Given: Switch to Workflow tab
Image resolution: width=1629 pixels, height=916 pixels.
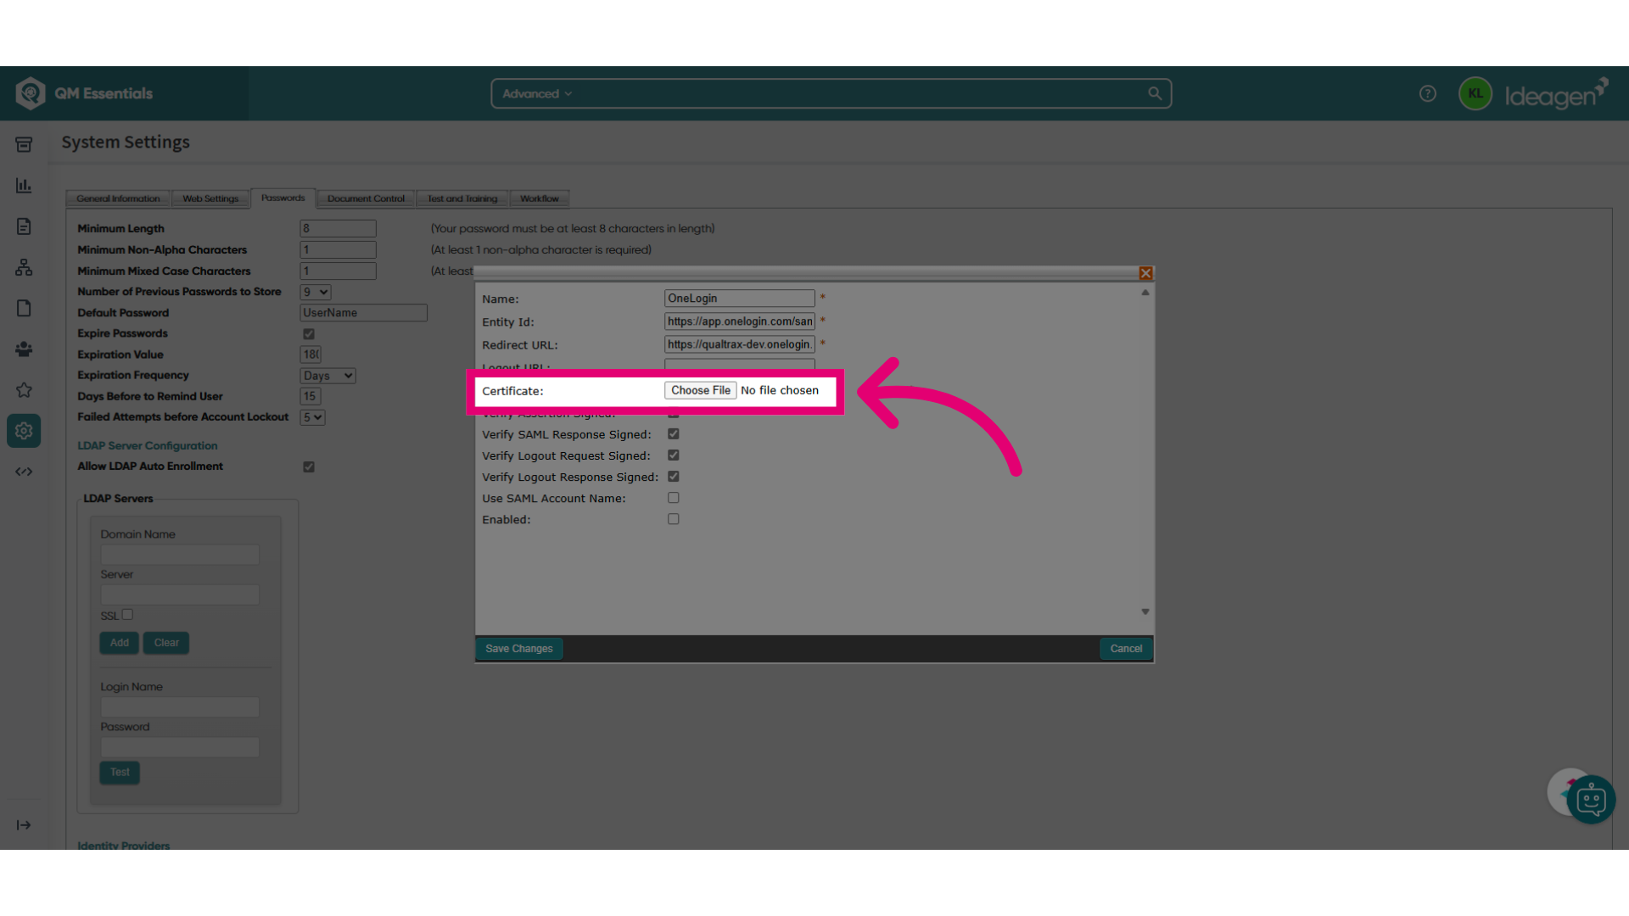Looking at the screenshot, I should (x=540, y=198).
